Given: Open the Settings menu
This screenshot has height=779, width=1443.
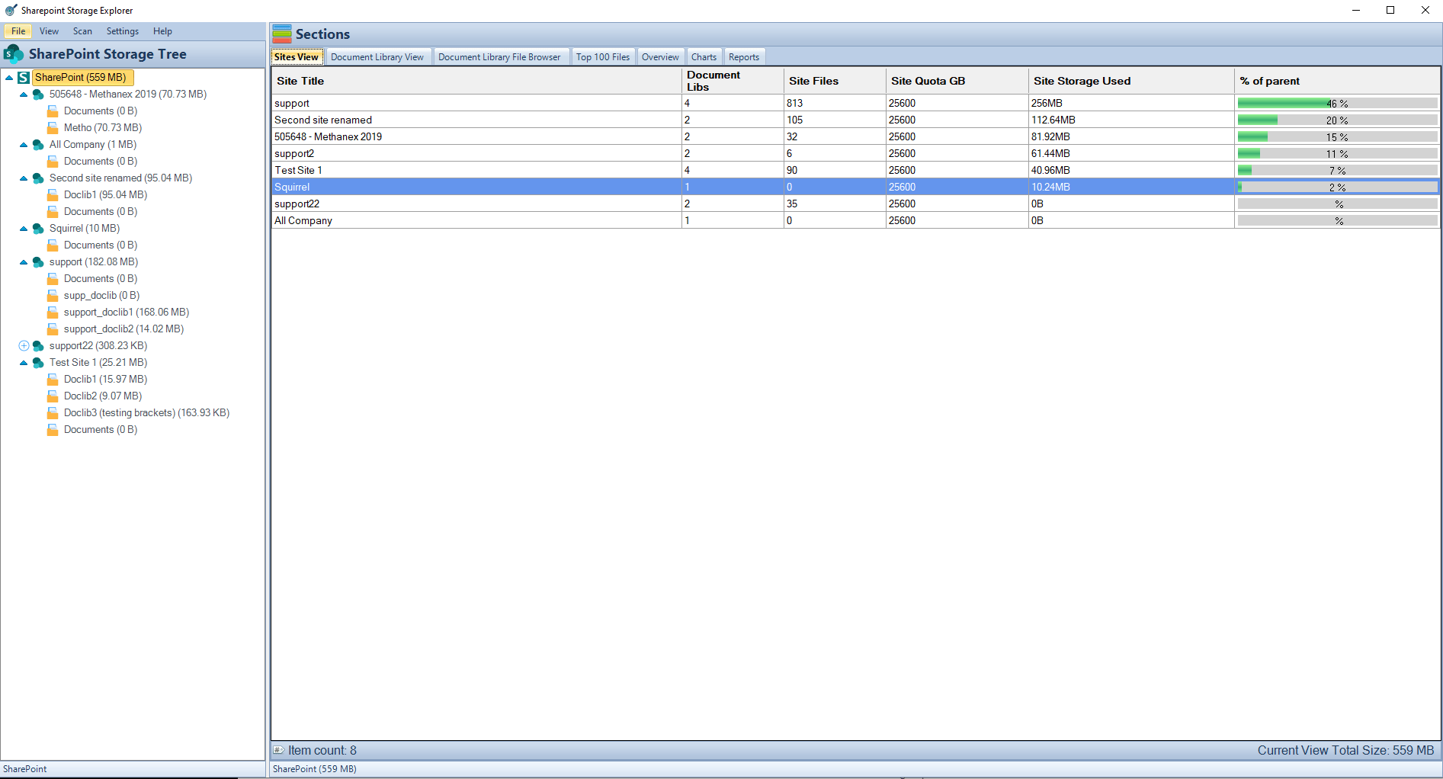Looking at the screenshot, I should (x=121, y=31).
